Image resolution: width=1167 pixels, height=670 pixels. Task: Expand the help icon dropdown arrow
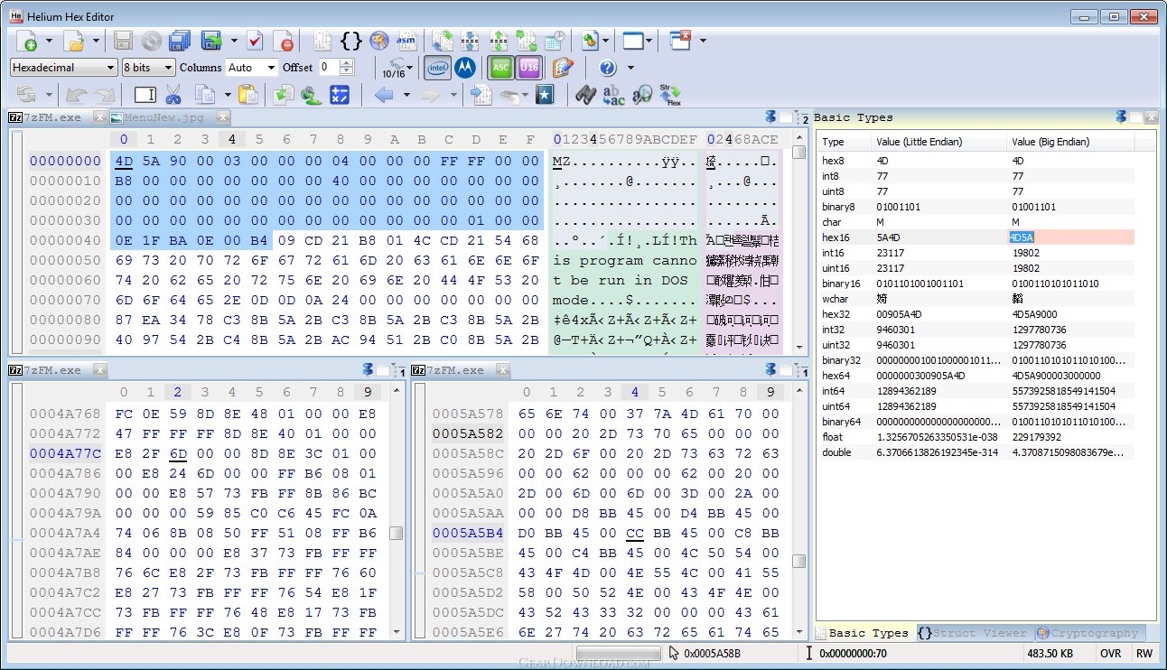(x=630, y=68)
